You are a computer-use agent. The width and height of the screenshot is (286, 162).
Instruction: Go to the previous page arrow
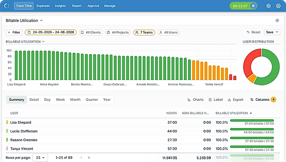81,158
